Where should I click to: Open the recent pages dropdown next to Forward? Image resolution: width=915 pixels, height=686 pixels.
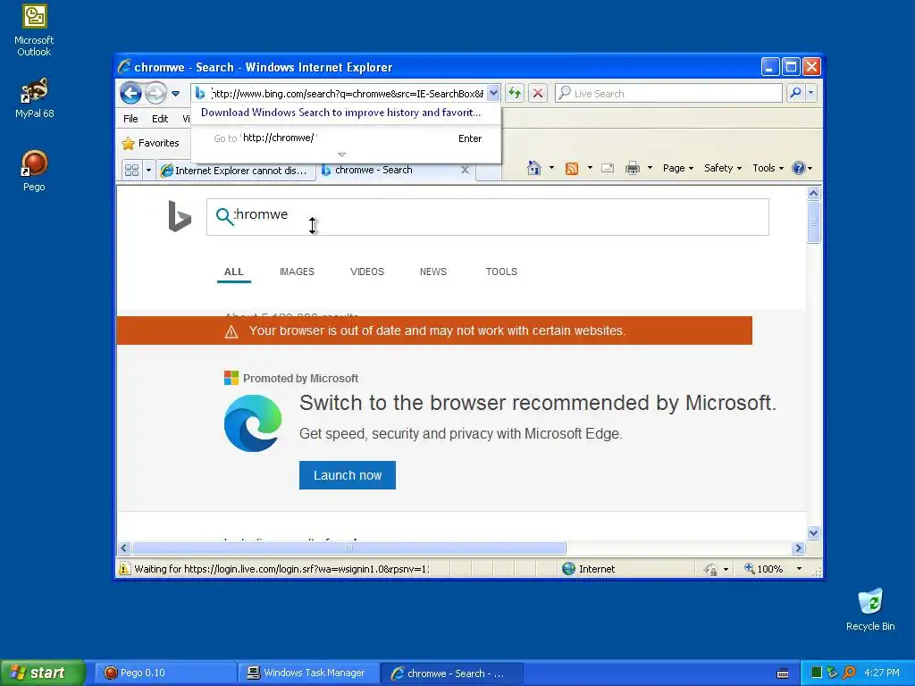click(x=175, y=93)
